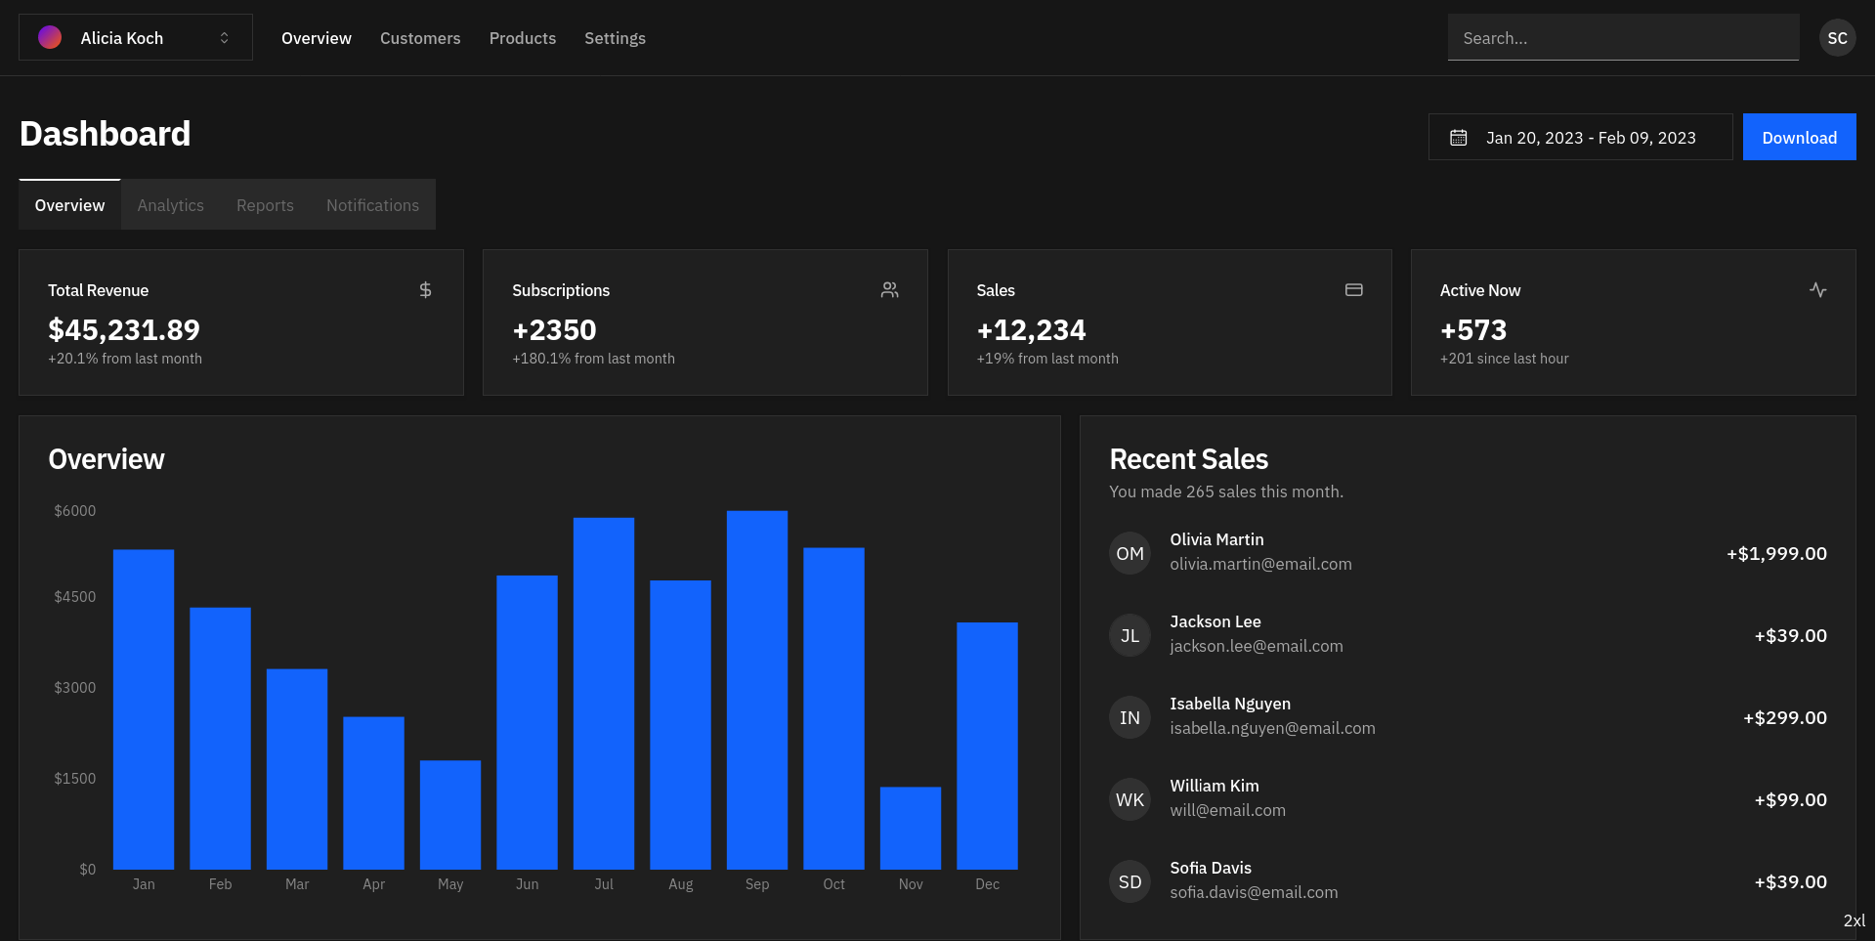Open the Jan 20 - Feb 09 date range picker

click(1580, 137)
